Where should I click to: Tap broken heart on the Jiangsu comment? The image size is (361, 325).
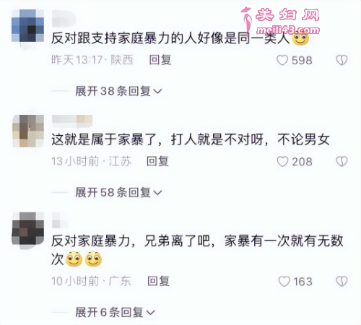(342, 162)
